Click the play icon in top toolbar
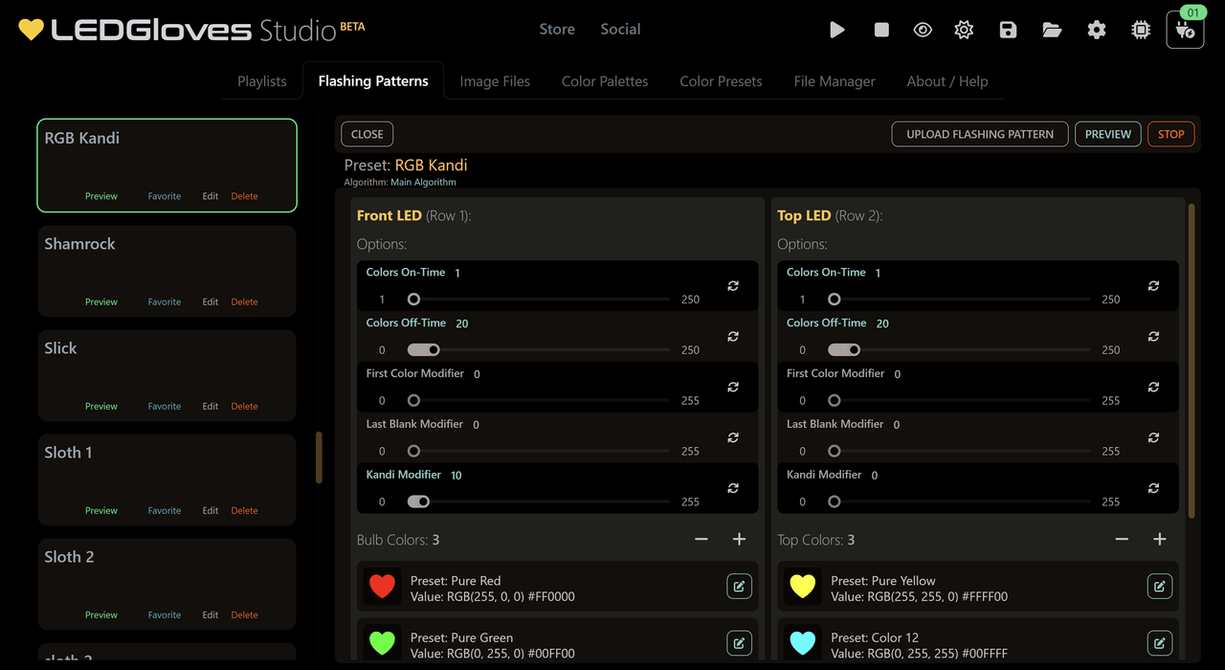 (x=837, y=30)
